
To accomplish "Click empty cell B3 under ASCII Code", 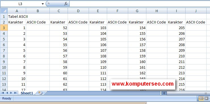I will tap(38, 28).
